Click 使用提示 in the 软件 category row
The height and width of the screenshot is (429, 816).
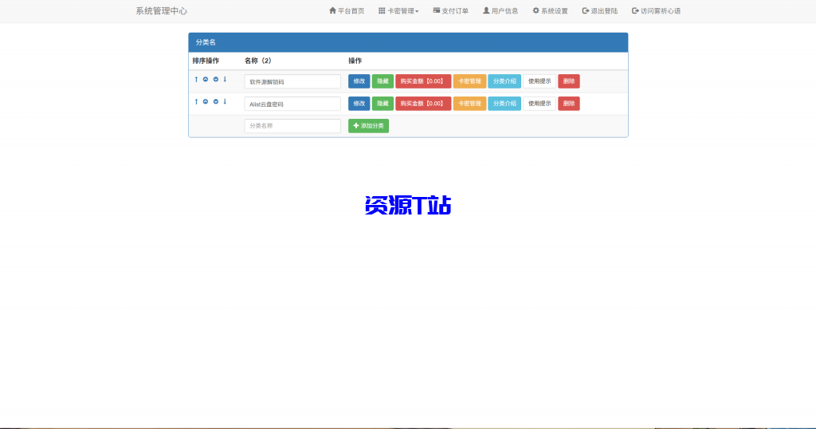tap(539, 81)
